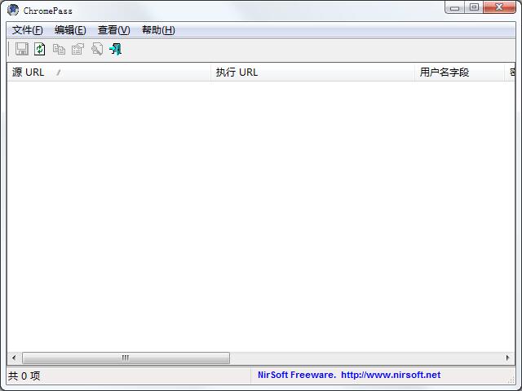Click the horizontal scrollbar thumb
The height and width of the screenshot is (391, 522).
click(x=126, y=358)
